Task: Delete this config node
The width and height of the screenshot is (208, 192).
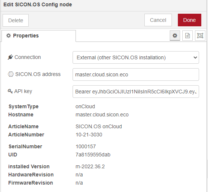Action: pos(16,20)
